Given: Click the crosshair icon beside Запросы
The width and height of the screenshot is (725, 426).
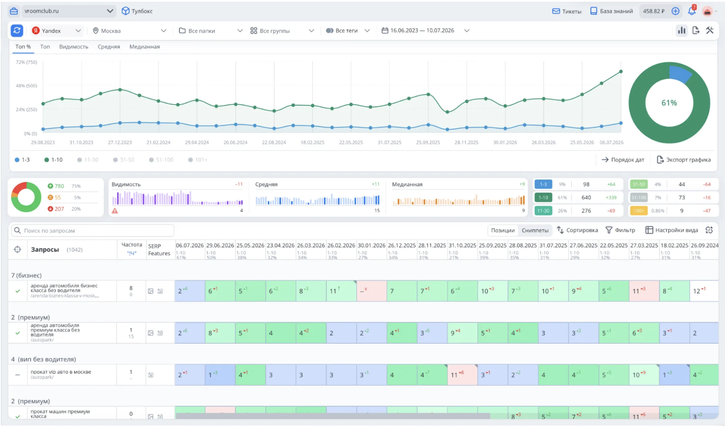Looking at the screenshot, I should coord(17,250).
